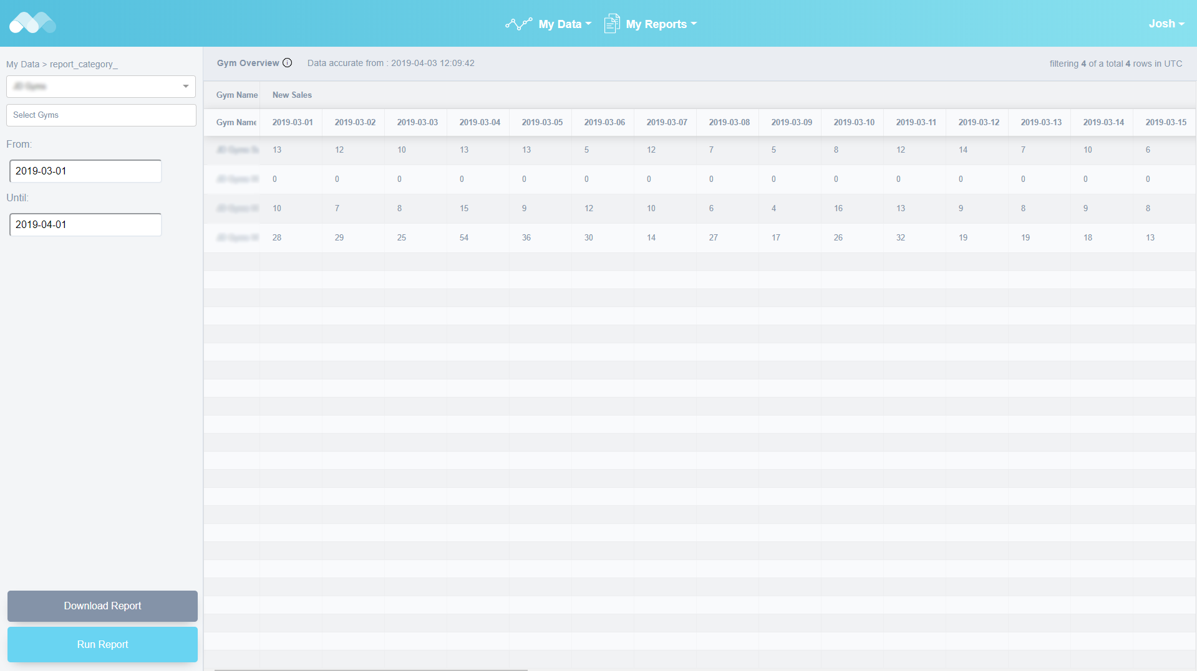Click the My Data breadcrumb link

(22, 64)
